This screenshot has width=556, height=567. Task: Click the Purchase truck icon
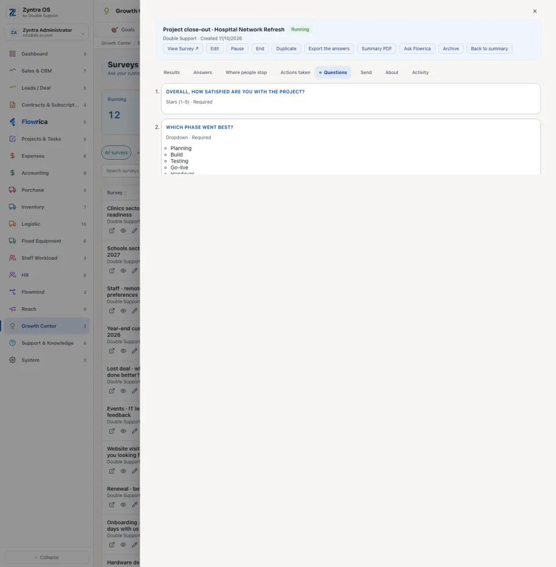click(x=12, y=190)
